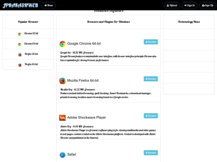
Task: Select the Safari title
Action: pos(72,154)
